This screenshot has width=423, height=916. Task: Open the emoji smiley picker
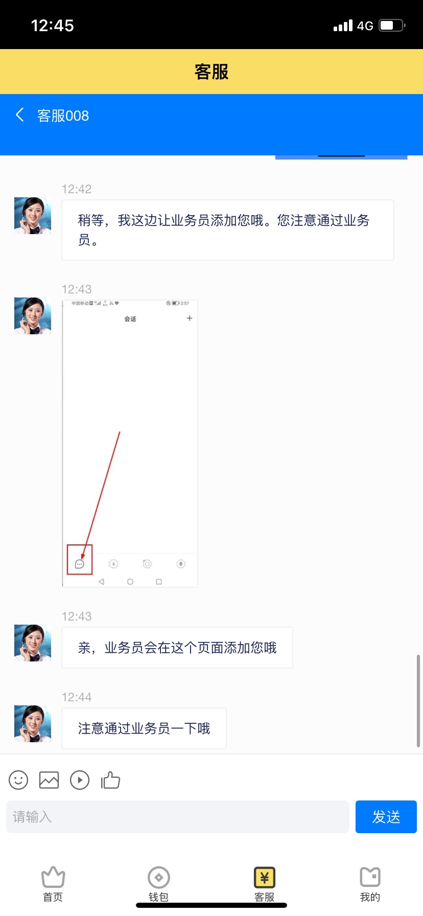point(18,780)
